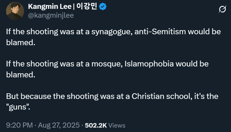Click the word Islamophobia in the post
The width and height of the screenshot is (231, 132).
[150, 64]
